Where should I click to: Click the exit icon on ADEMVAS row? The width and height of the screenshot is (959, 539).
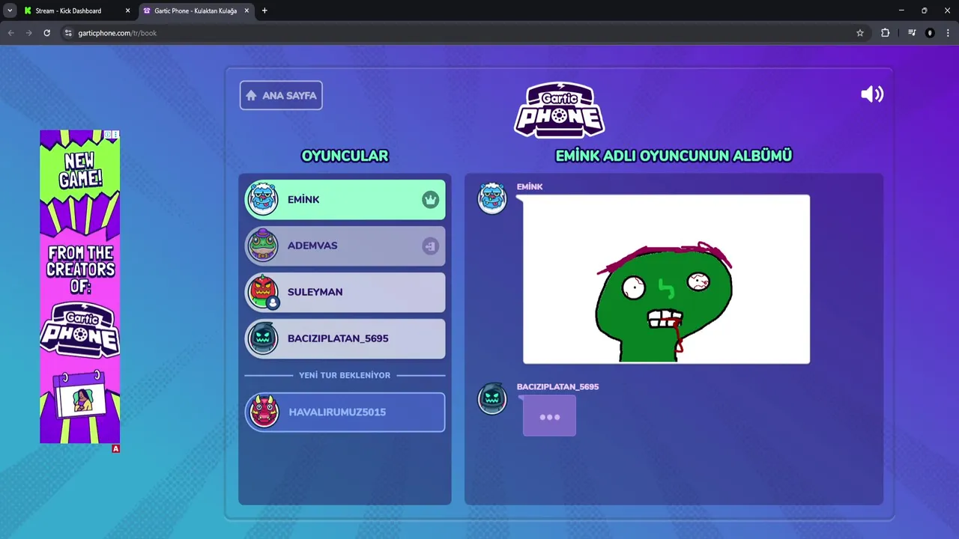pyautogui.click(x=430, y=246)
